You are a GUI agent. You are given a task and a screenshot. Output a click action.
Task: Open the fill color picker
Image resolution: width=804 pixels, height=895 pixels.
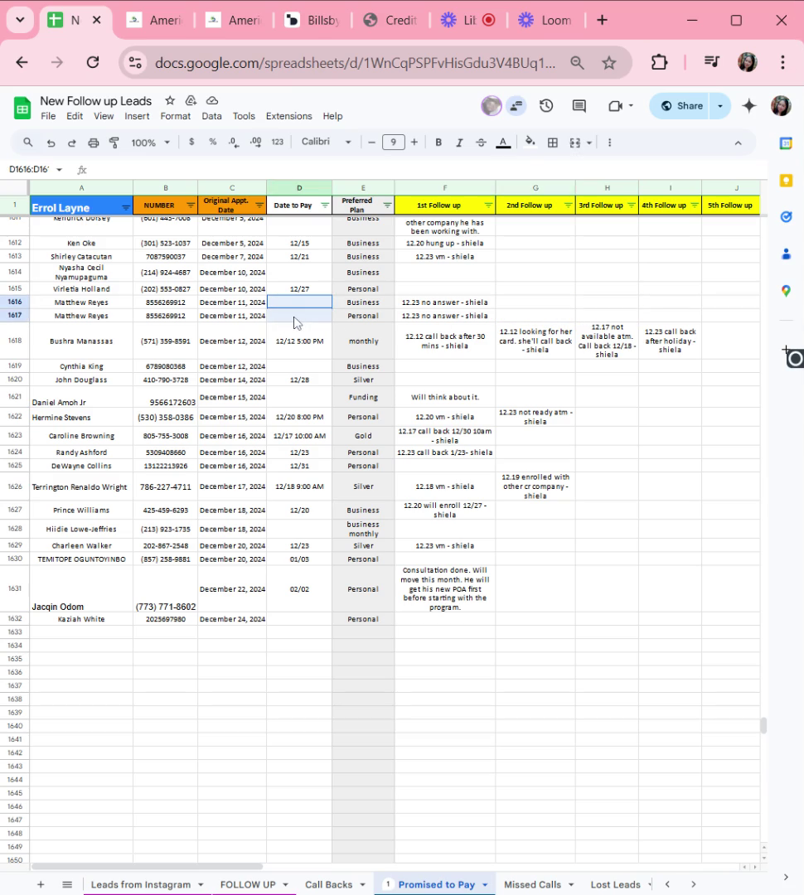pyautogui.click(x=530, y=143)
